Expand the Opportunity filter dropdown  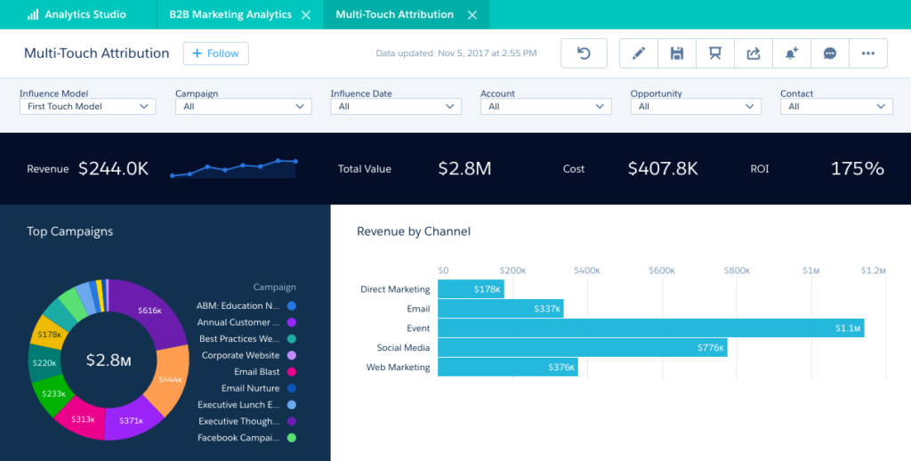[x=696, y=107]
